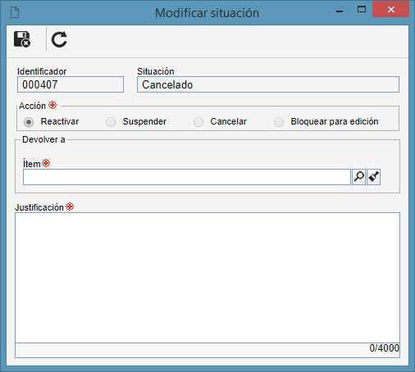Click inside the Justificación text area
The width and height of the screenshot is (415, 372).
[x=207, y=278]
